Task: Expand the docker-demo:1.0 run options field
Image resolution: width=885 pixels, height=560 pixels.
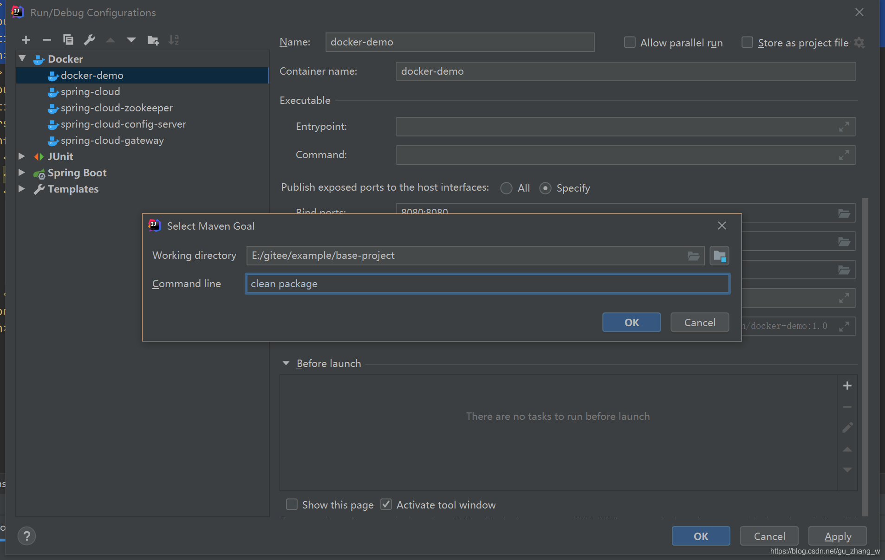Action: 844,326
